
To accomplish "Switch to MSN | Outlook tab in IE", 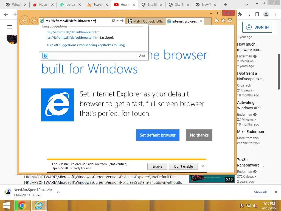I will click(146, 21).
